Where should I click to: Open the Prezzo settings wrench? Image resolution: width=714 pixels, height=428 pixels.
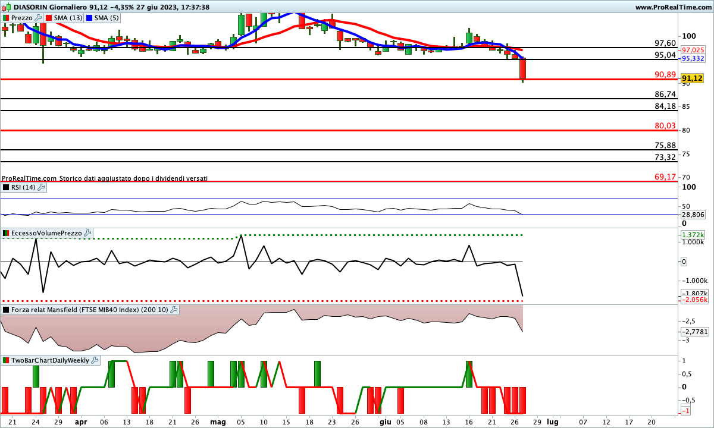(38, 18)
